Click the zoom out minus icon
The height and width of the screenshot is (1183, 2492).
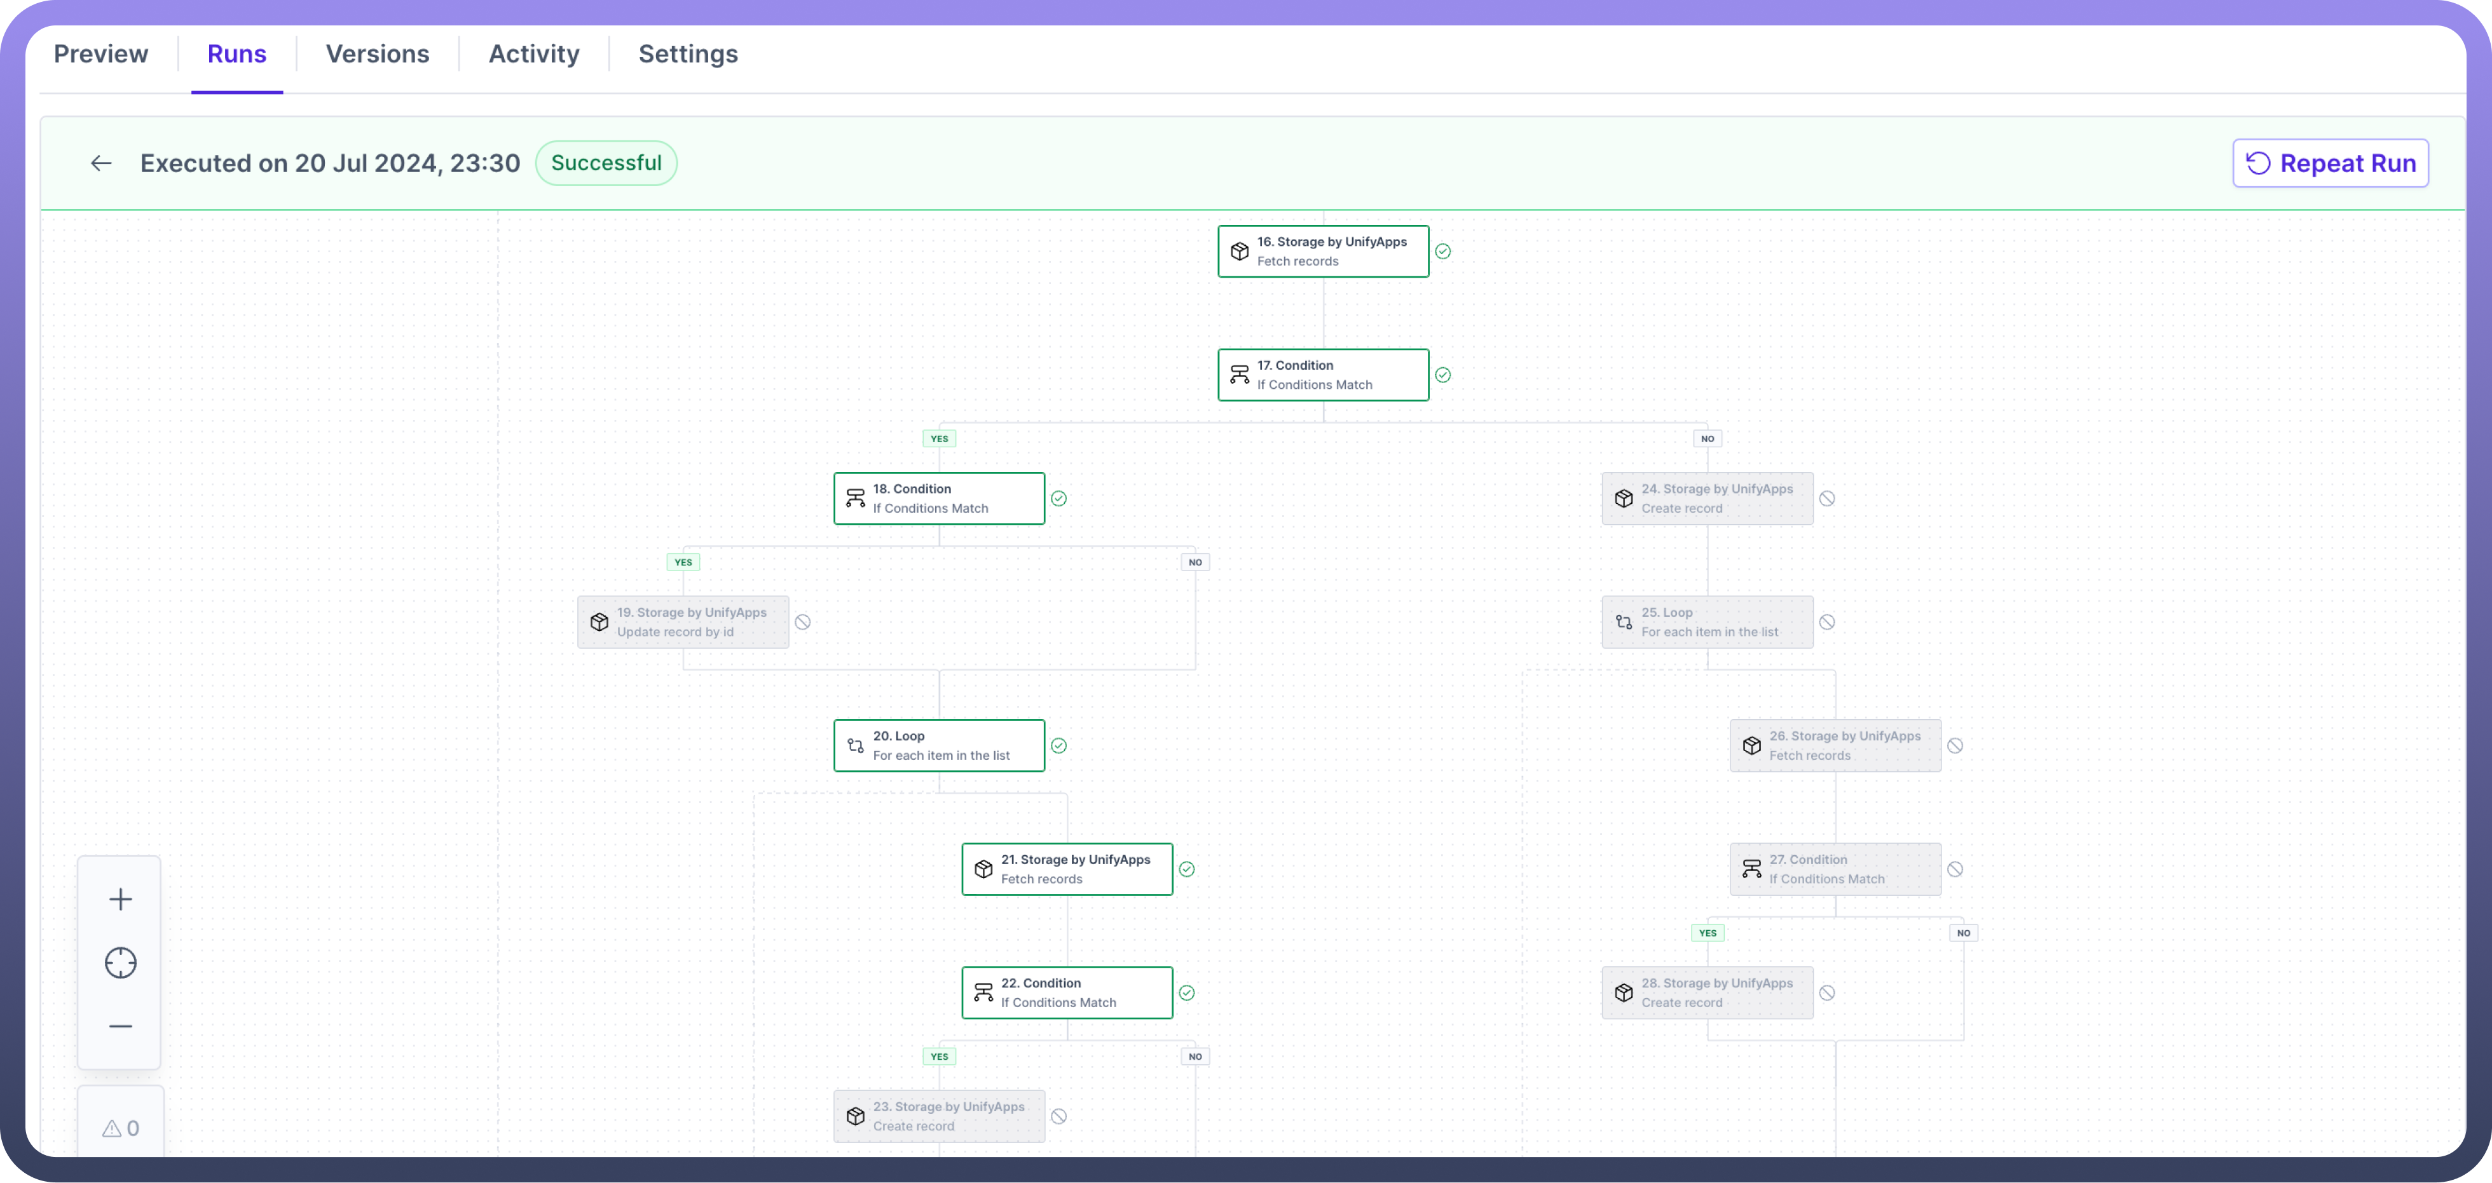[120, 1027]
